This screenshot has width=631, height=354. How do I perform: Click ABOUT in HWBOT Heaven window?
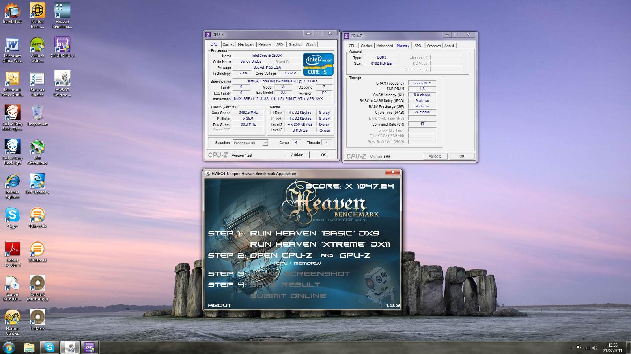point(219,305)
